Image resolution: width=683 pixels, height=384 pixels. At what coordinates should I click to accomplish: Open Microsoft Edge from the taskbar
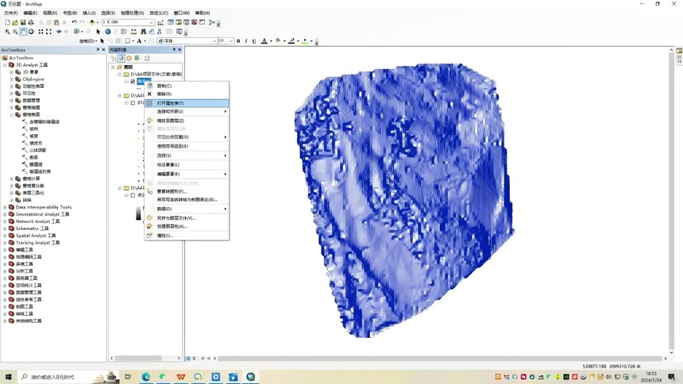146,377
